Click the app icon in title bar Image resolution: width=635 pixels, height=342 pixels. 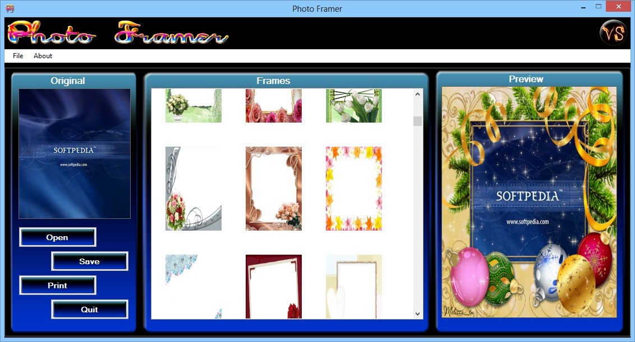click(10, 8)
